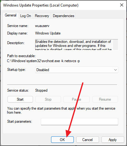127x146 pixels.
Task: Confirm changes with the OK button
Action: [x=62, y=140]
